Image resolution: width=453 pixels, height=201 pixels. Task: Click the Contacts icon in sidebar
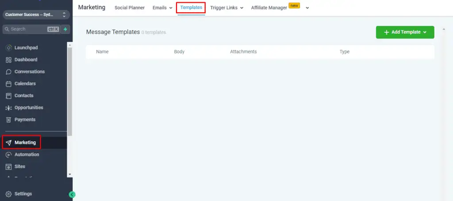[8, 95]
